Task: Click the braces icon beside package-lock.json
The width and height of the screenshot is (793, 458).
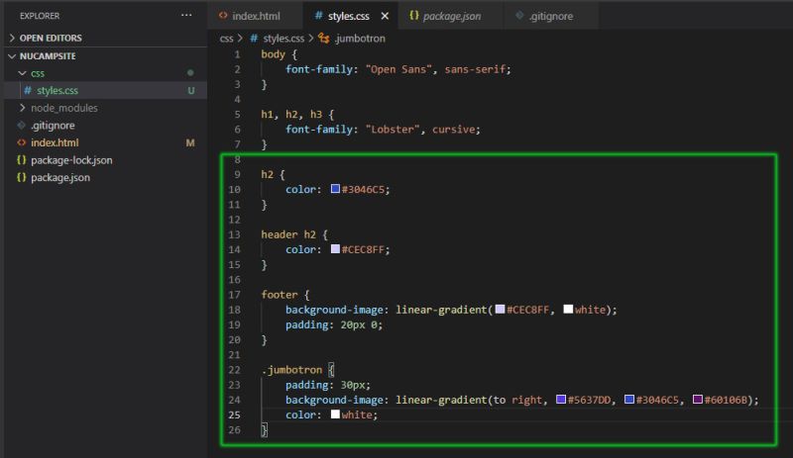Action: [21, 160]
